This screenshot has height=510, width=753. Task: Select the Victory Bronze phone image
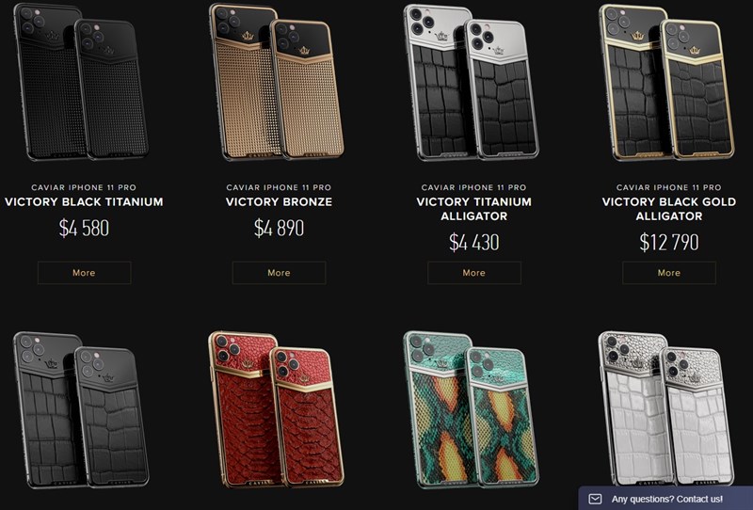[277, 82]
